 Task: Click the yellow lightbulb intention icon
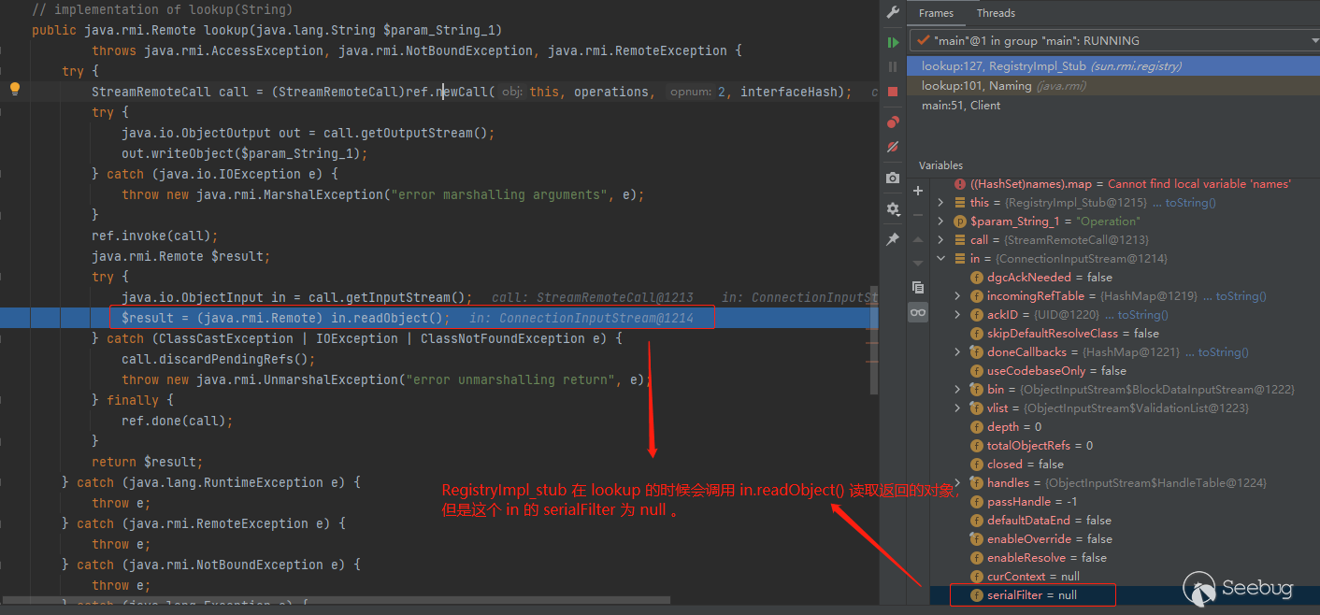[x=15, y=90]
